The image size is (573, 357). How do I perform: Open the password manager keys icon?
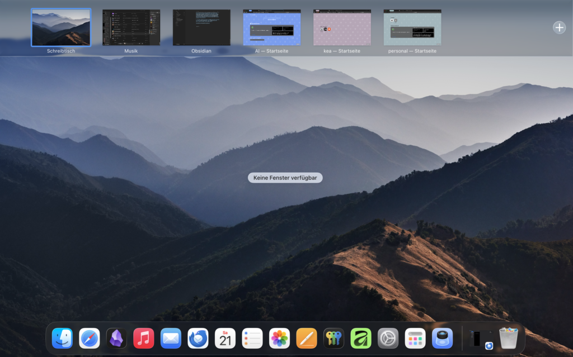(334, 338)
